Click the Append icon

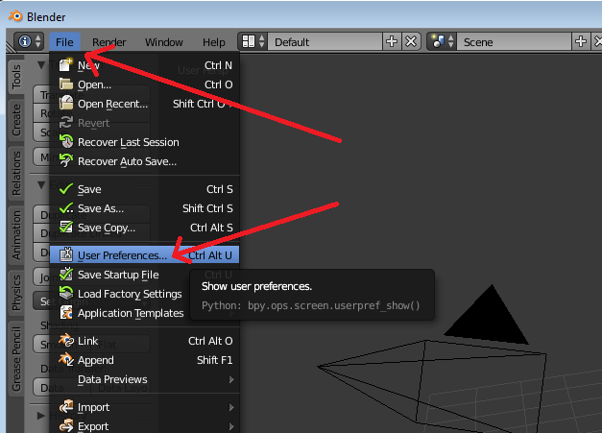point(66,360)
